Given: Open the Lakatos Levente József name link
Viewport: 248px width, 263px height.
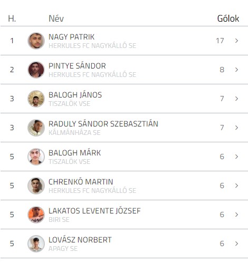Looking at the screenshot, I should pyautogui.click(x=94, y=211).
